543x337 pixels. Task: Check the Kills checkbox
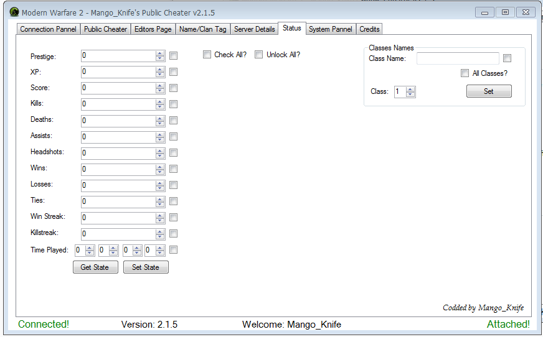point(174,104)
